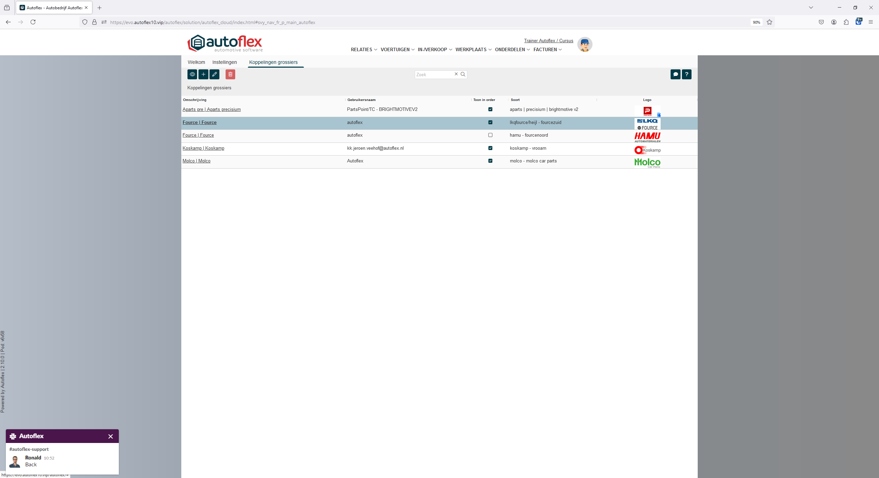
Task: Click the user avatar profile picture
Action: pyautogui.click(x=584, y=45)
